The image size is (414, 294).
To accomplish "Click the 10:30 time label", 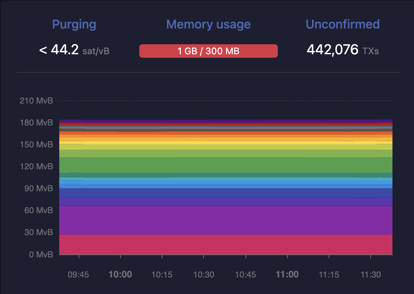I will (x=204, y=275).
